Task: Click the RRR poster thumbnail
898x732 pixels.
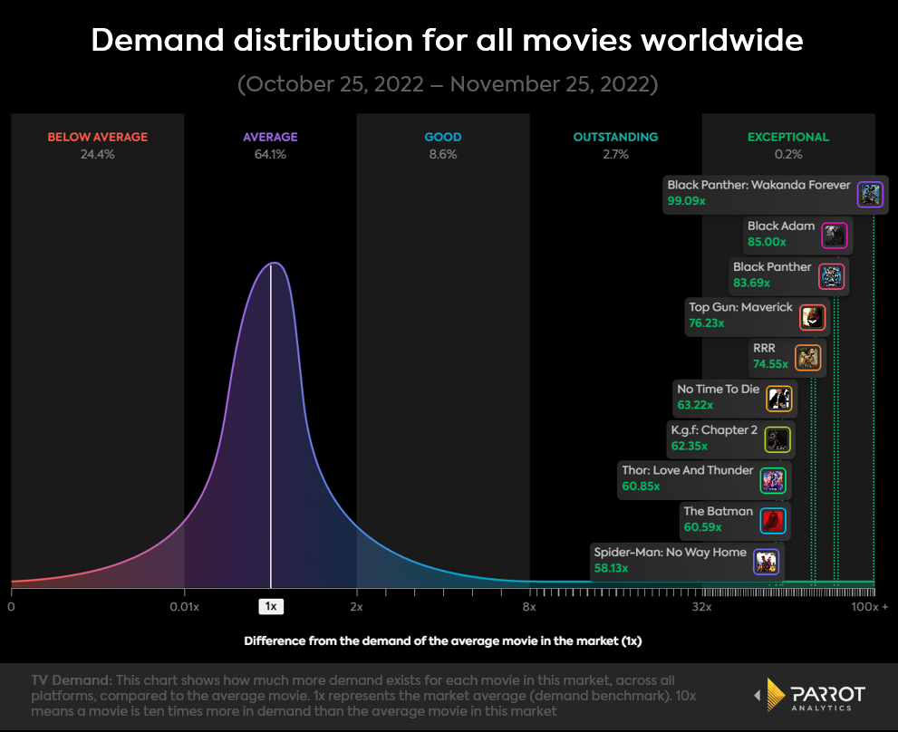Action: tap(808, 358)
